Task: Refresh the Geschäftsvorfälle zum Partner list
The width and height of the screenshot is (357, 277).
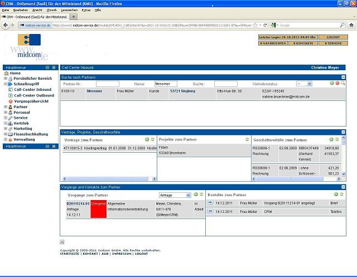Action: [337, 139]
